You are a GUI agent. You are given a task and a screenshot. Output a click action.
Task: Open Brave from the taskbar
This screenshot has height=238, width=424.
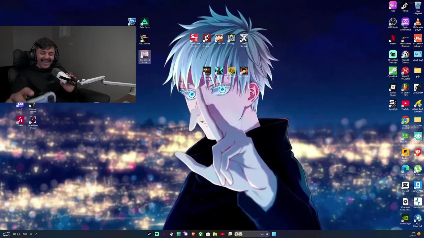tap(193, 234)
